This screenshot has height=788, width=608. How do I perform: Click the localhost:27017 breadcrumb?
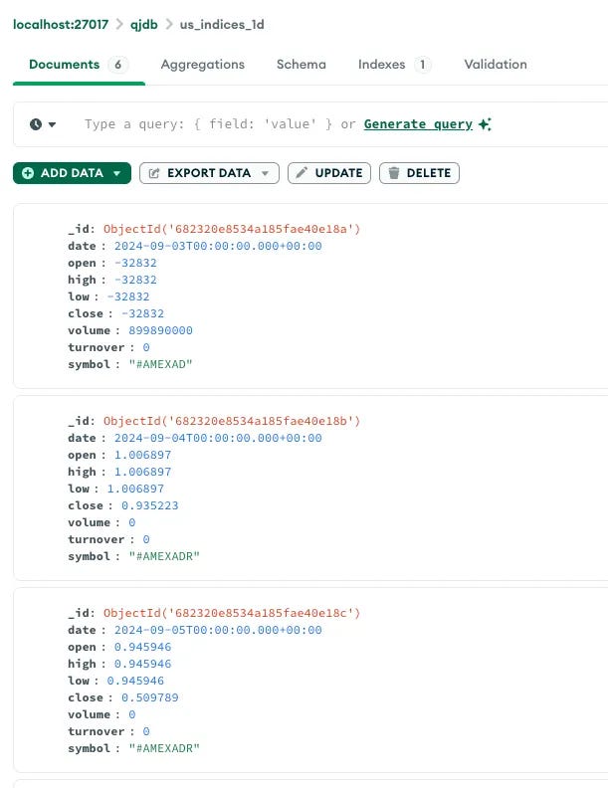click(x=61, y=24)
